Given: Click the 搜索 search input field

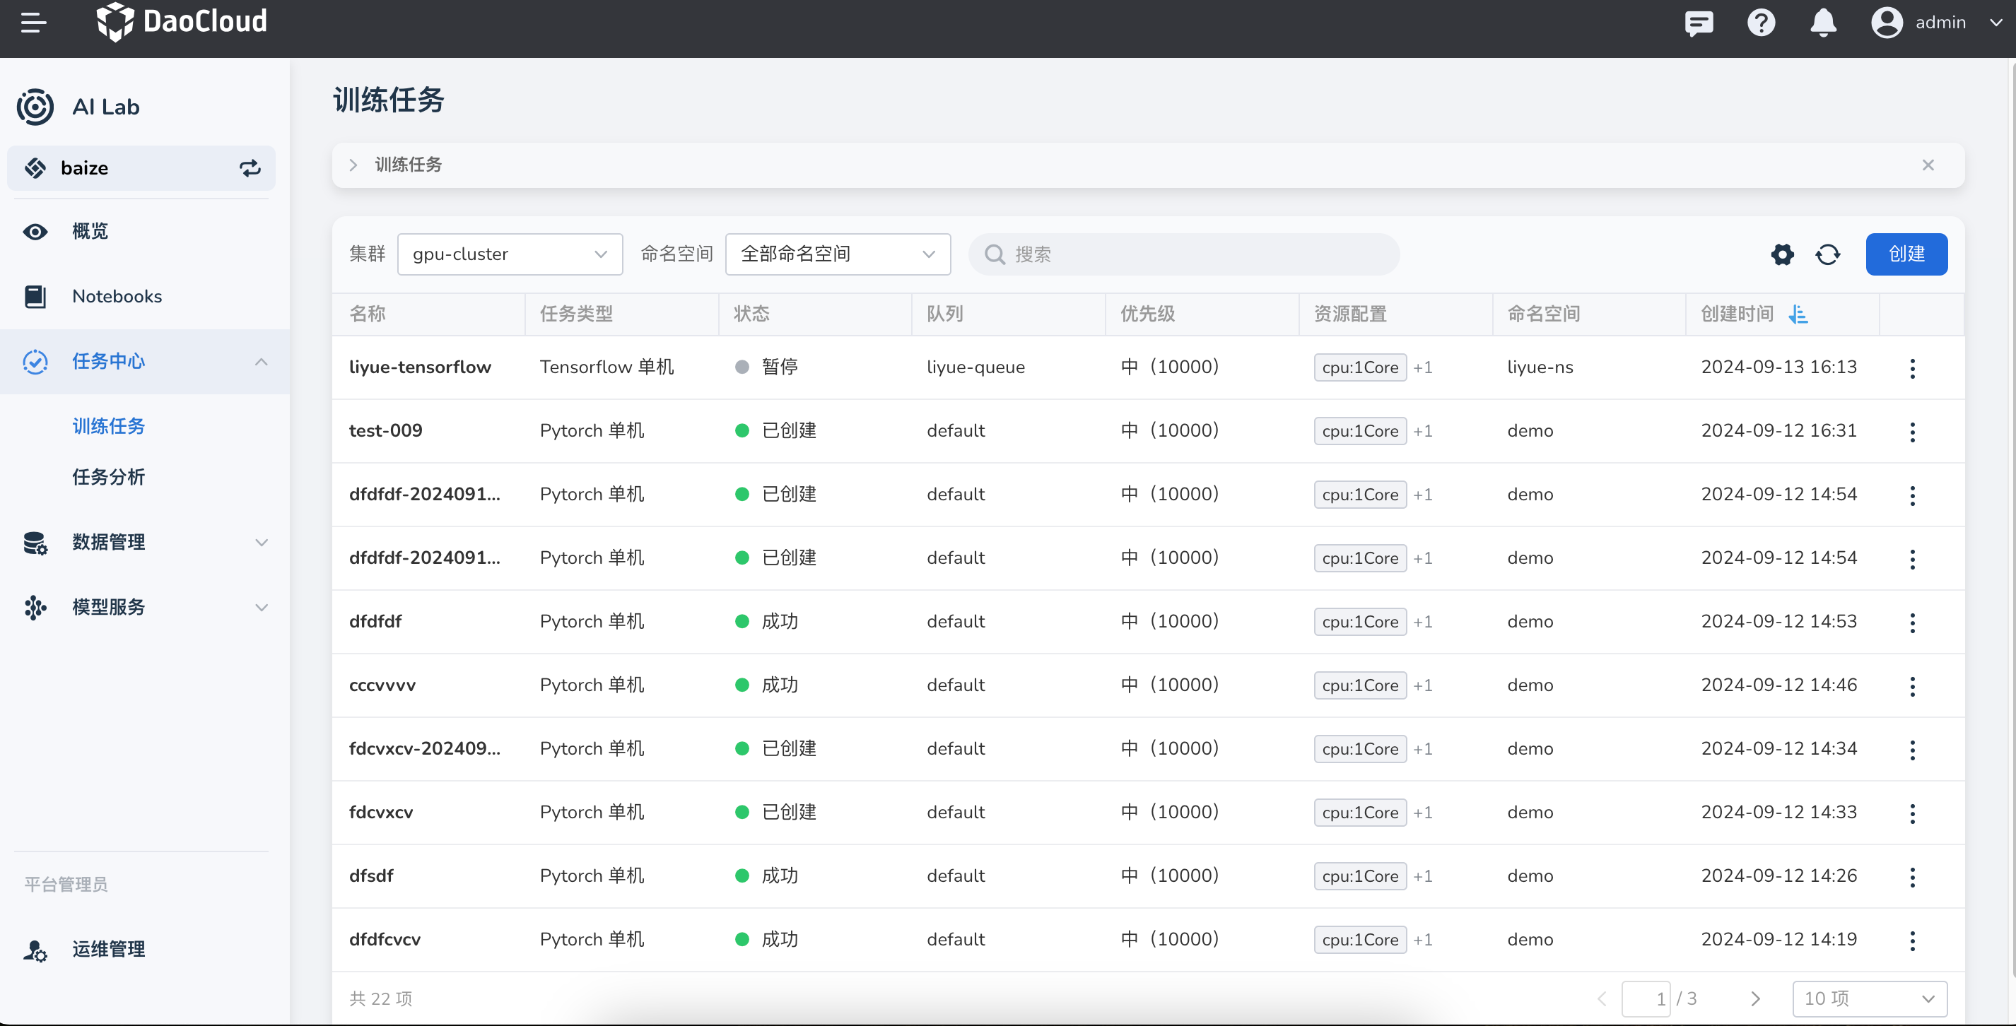Looking at the screenshot, I should coord(1183,254).
